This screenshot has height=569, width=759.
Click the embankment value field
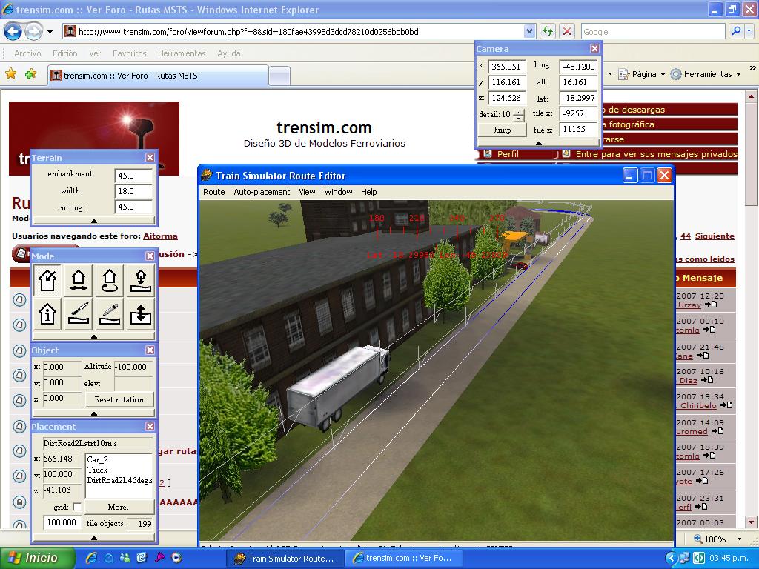tap(133, 176)
